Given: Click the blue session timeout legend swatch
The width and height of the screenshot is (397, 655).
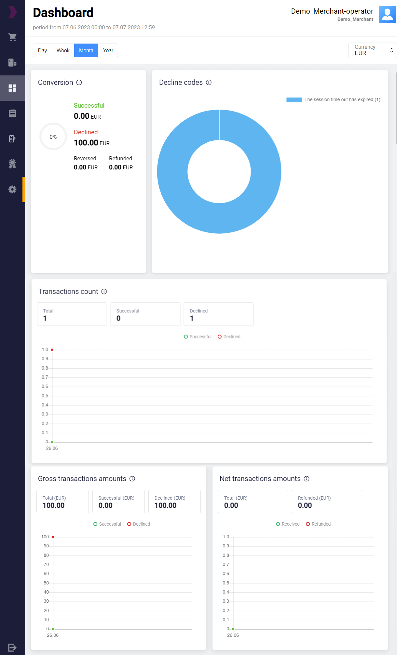Looking at the screenshot, I should [294, 100].
